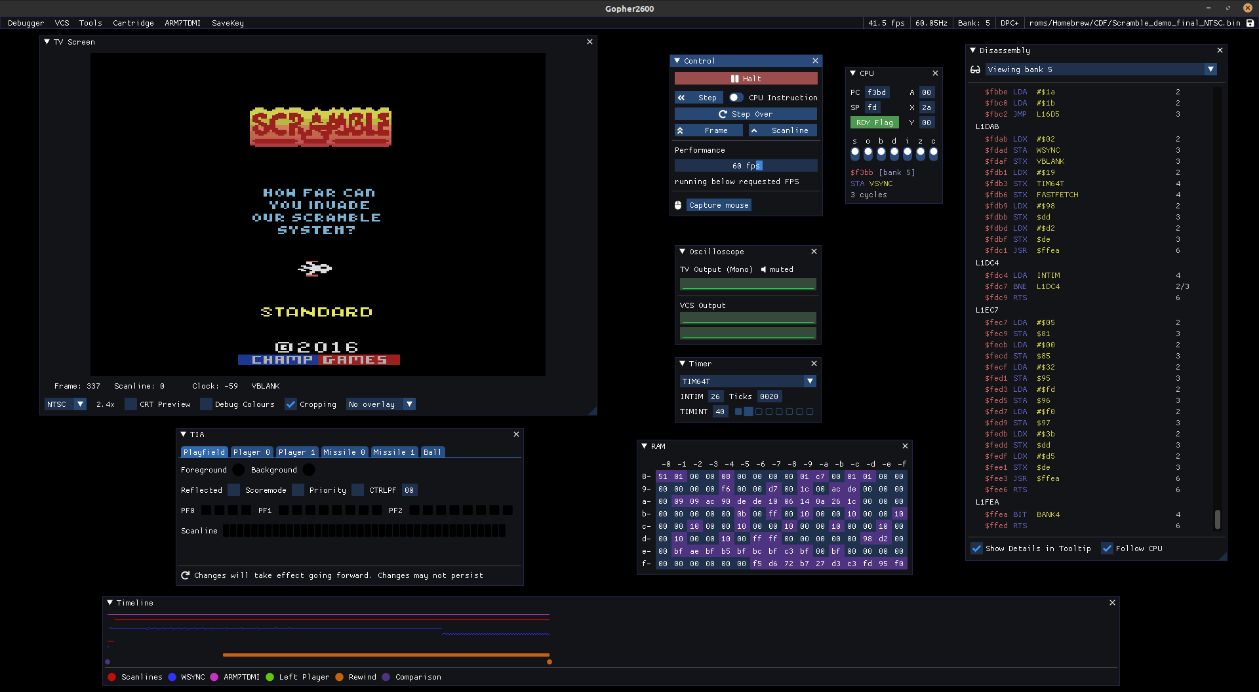Open the NTSC TV spec dropdown
This screenshot has height=692, width=1259.
click(x=65, y=404)
